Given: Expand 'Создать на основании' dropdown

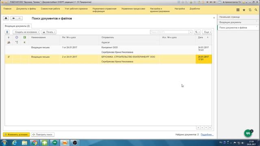Looking at the screenshot, I should 26,32.
